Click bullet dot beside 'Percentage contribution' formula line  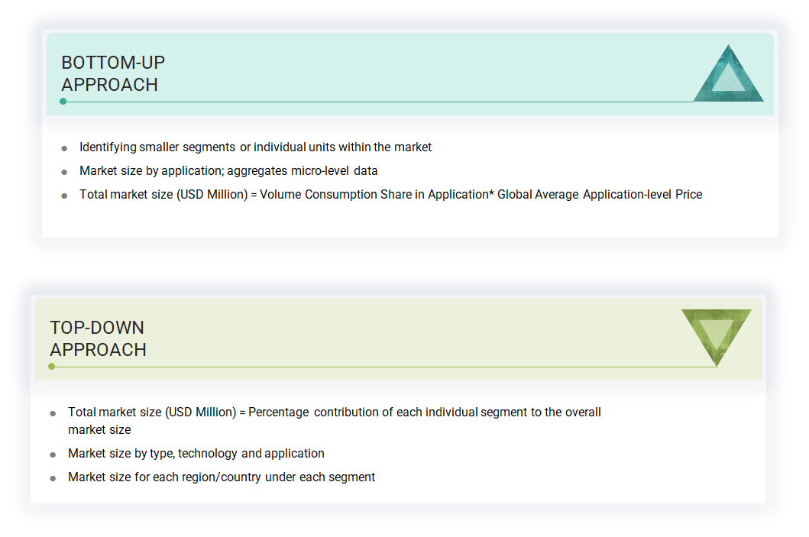pyautogui.click(x=53, y=413)
